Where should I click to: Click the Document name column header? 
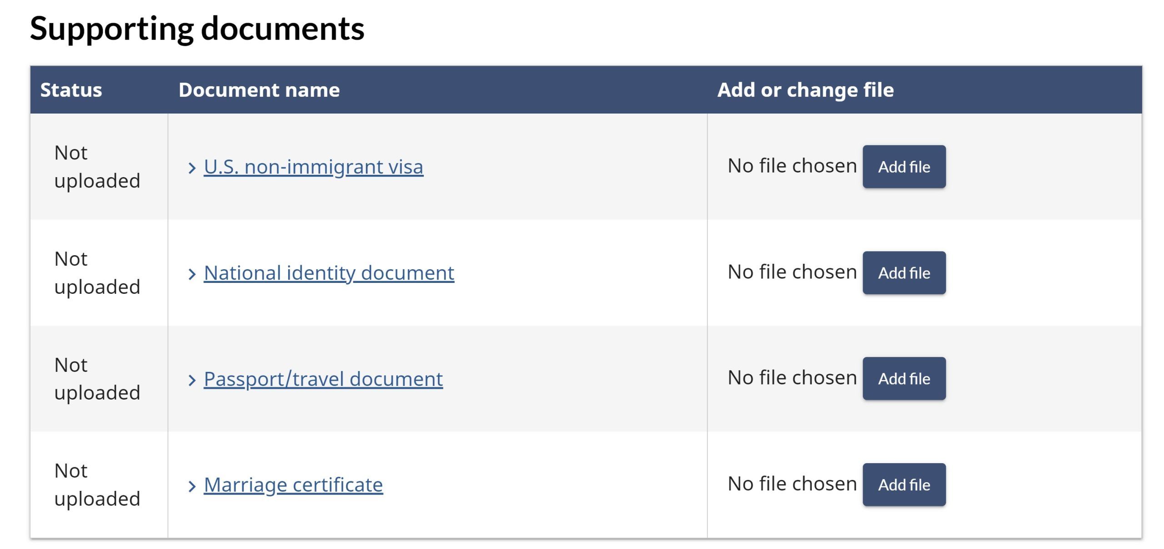click(259, 90)
